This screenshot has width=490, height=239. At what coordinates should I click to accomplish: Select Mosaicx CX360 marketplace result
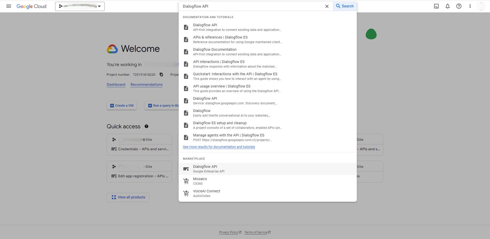[200, 181]
